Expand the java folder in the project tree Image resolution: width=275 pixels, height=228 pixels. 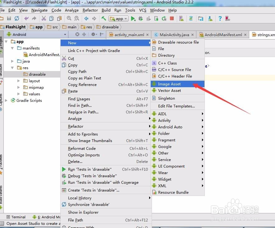tap(12, 61)
